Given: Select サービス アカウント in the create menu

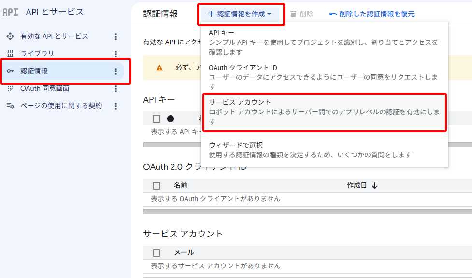Looking at the screenshot, I should 325,112.
